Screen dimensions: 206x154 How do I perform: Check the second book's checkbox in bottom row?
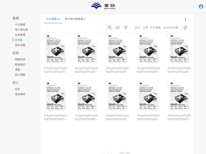click(76, 83)
